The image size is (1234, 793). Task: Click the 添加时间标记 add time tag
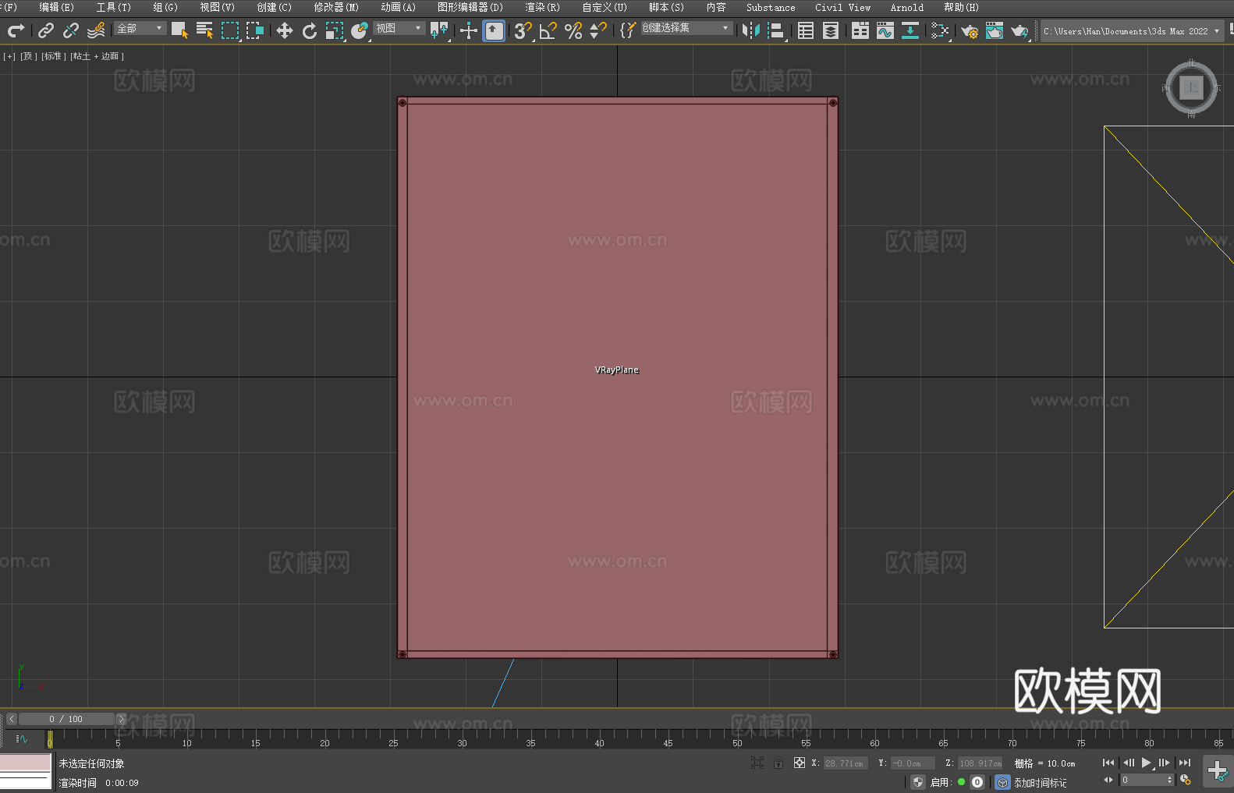pyautogui.click(x=1040, y=782)
